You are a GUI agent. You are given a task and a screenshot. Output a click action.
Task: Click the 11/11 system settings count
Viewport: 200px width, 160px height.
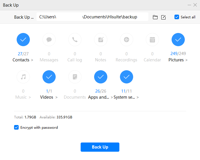click(x=127, y=91)
